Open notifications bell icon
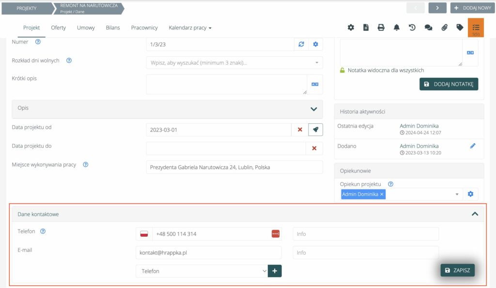 coord(397,28)
